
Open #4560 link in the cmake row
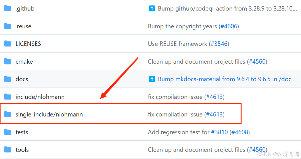click(x=257, y=62)
